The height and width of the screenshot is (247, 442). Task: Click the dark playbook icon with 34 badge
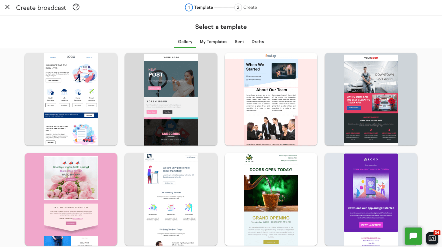tap(432, 238)
